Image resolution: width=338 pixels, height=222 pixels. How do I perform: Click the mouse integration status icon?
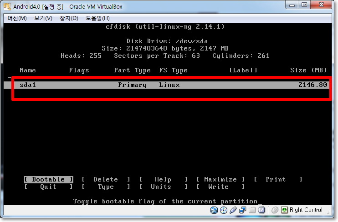(275, 210)
